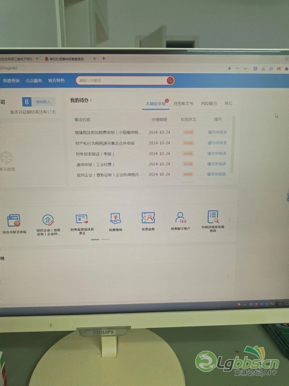Click 填写申报表 for 增值税及附加税费申报
The image size is (289, 386).
tap(218, 132)
